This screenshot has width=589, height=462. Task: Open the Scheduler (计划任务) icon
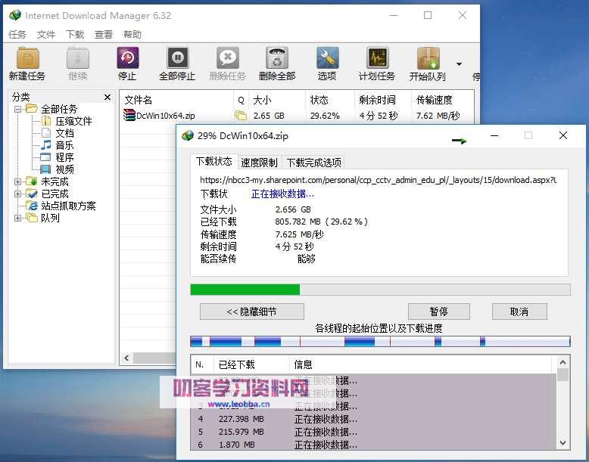[x=377, y=58]
